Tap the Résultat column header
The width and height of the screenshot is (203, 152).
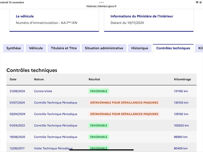pyautogui.click(x=94, y=79)
